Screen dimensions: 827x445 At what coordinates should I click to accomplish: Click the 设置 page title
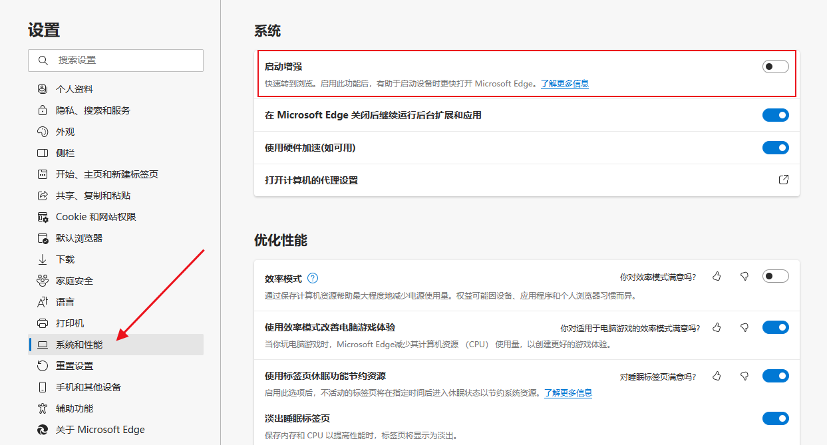coord(44,30)
